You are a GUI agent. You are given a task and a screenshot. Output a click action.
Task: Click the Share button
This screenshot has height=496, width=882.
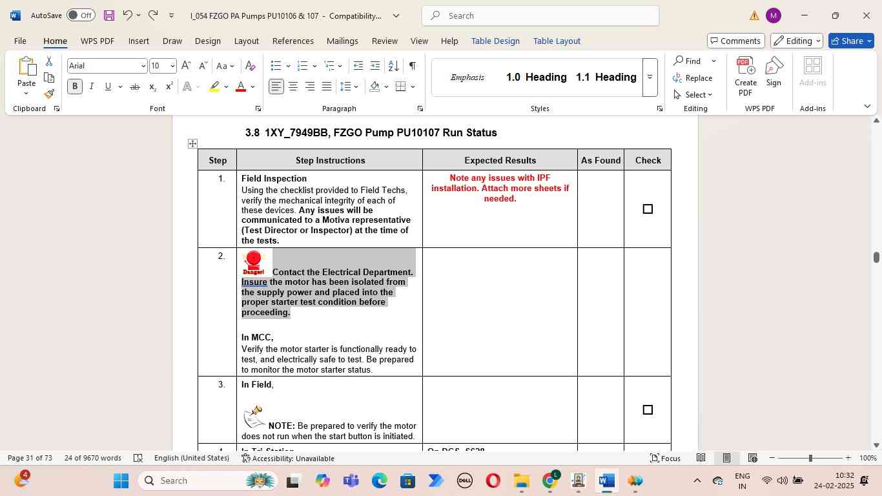[851, 41]
